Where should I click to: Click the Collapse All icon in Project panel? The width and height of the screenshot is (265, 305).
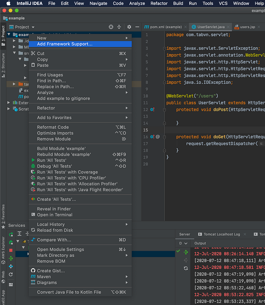tap(119, 27)
